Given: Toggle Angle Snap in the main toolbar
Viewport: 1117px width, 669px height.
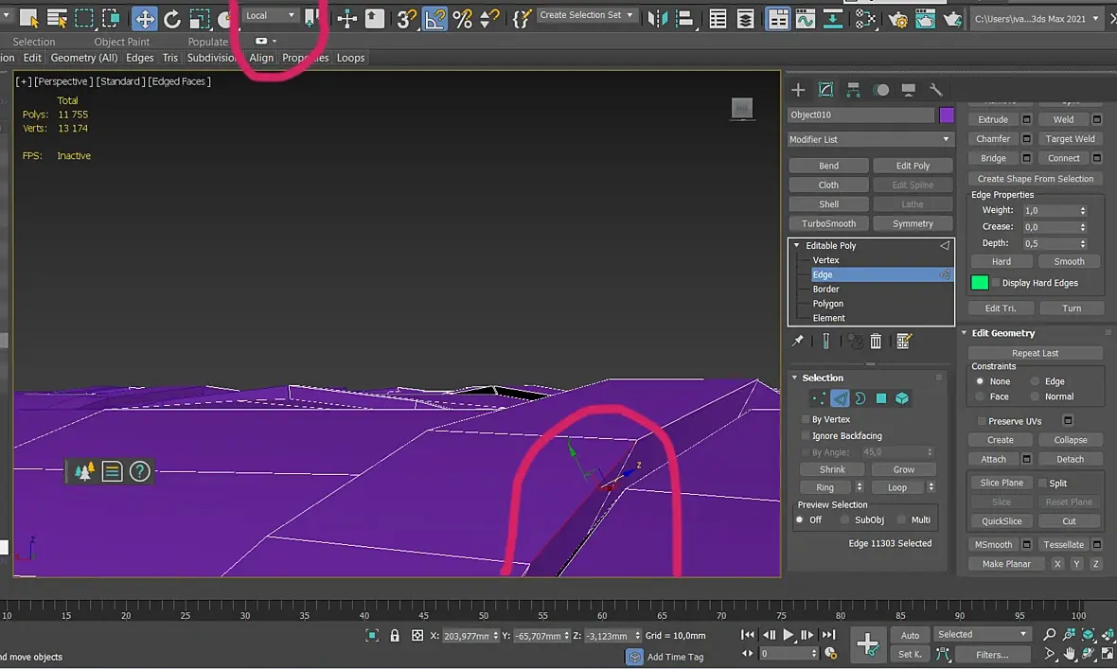Looking at the screenshot, I should coord(434,18).
